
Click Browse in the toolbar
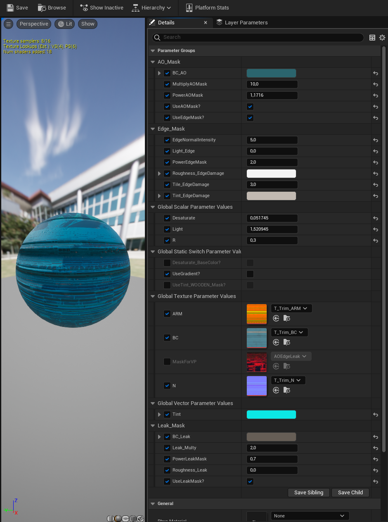click(x=52, y=8)
